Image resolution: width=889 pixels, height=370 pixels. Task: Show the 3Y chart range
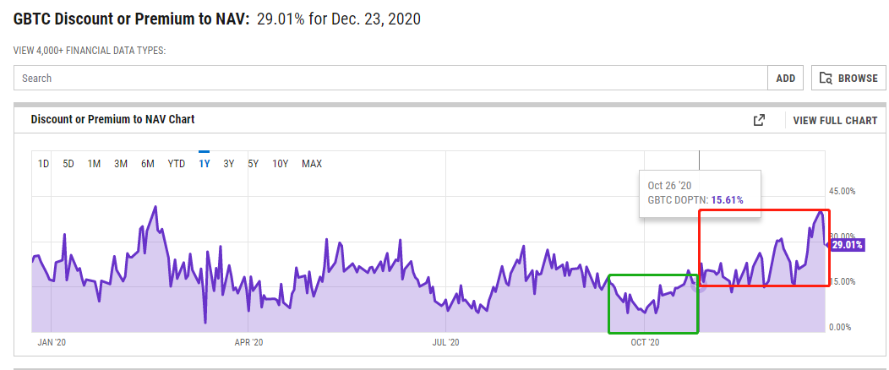[229, 164]
